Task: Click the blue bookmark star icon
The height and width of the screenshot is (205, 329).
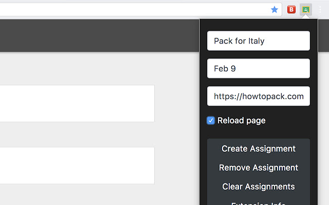Action: tap(275, 9)
